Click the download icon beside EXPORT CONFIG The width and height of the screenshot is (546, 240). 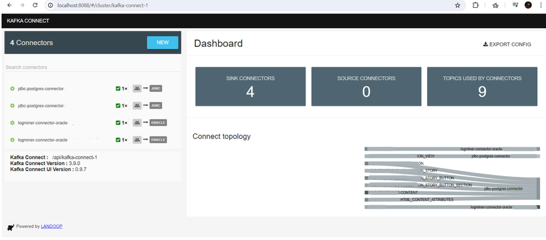click(x=485, y=44)
